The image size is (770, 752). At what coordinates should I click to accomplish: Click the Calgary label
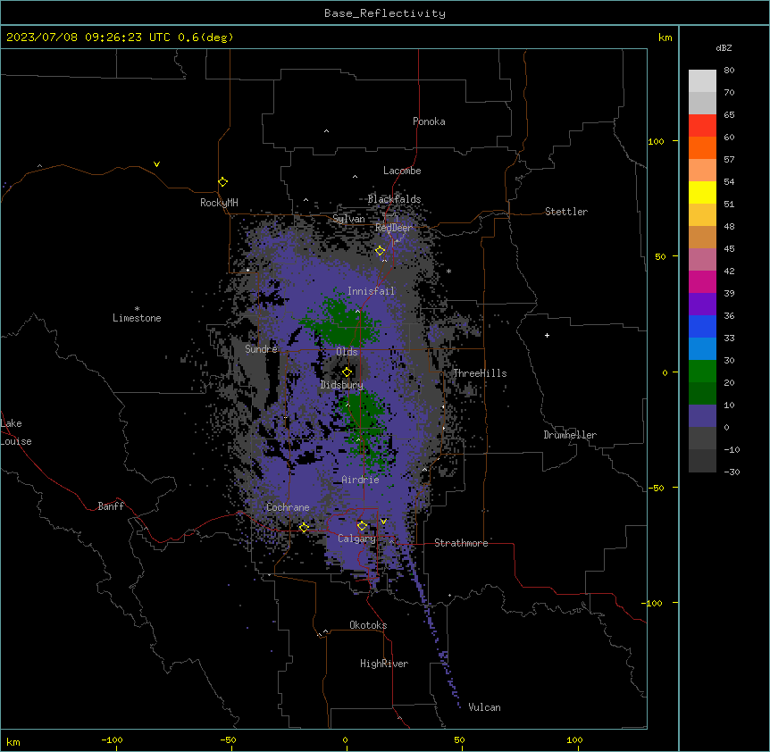(x=356, y=539)
